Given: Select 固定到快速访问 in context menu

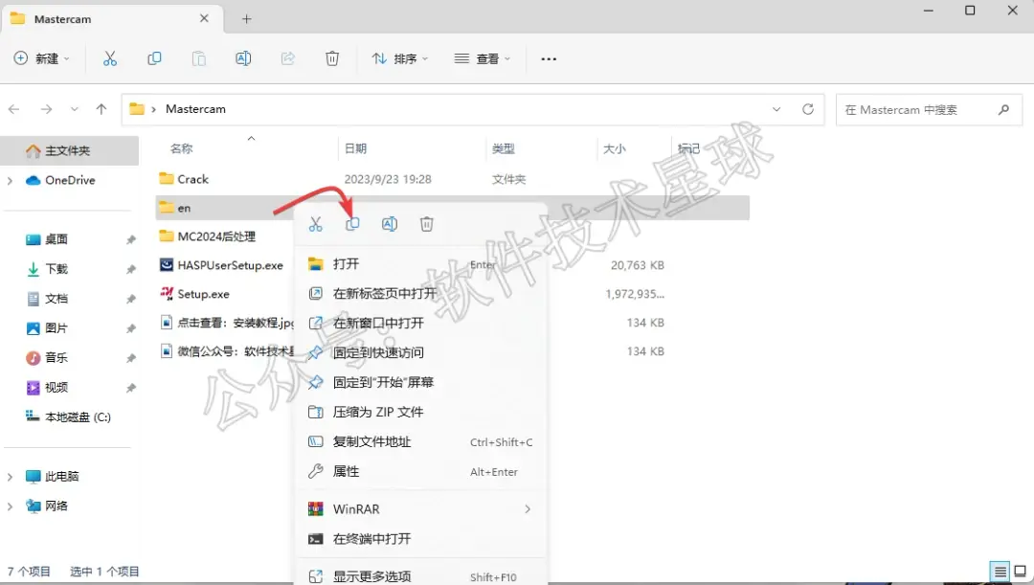Looking at the screenshot, I should [420, 353].
